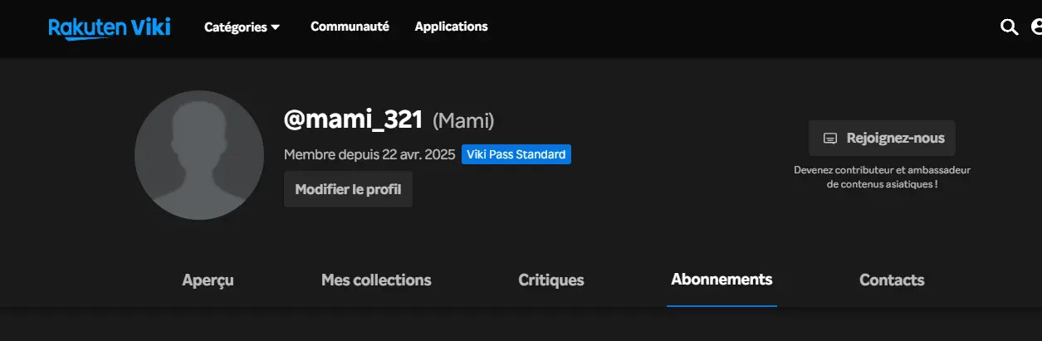This screenshot has width=1042, height=341.
Task: Switch to the Critiques tab
Action: pos(551,280)
